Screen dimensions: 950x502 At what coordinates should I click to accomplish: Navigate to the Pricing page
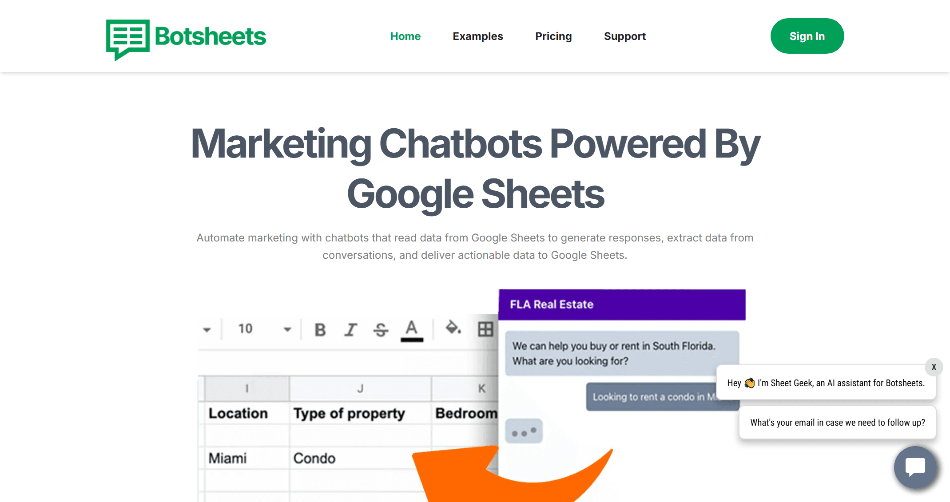coord(553,36)
